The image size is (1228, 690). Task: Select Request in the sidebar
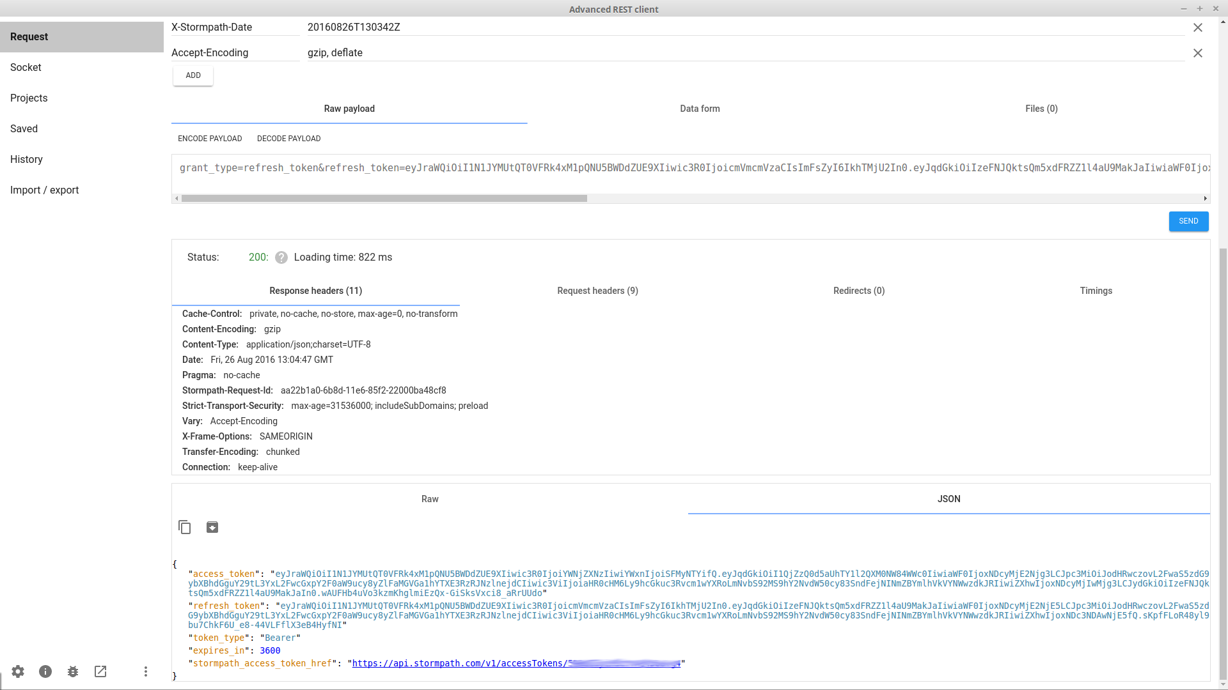pos(82,37)
